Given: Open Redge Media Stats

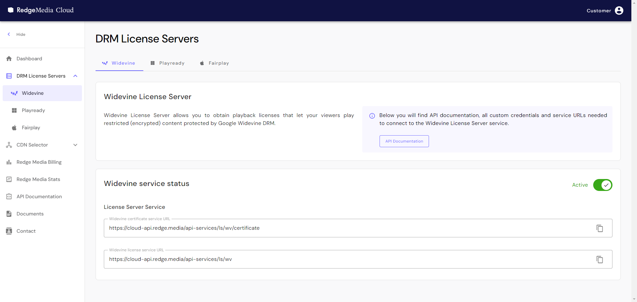Looking at the screenshot, I should pyautogui.click(x=38, y=179).
